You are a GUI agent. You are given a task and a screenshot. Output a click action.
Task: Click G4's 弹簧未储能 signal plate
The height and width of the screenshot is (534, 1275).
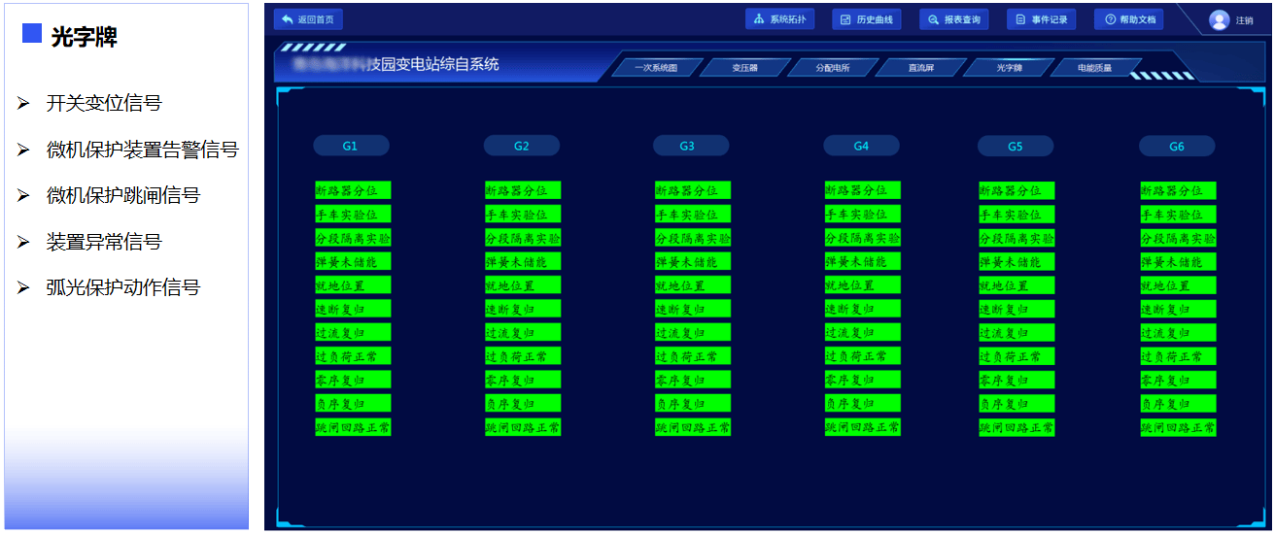pyautogui.click(x=863, y=261)
